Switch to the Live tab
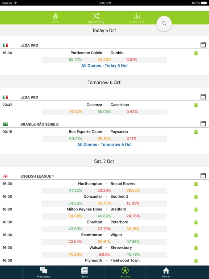 pos(55,18)
